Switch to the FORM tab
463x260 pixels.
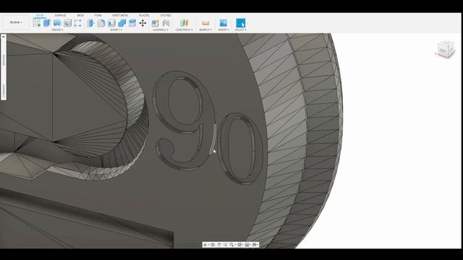[98, 15]
